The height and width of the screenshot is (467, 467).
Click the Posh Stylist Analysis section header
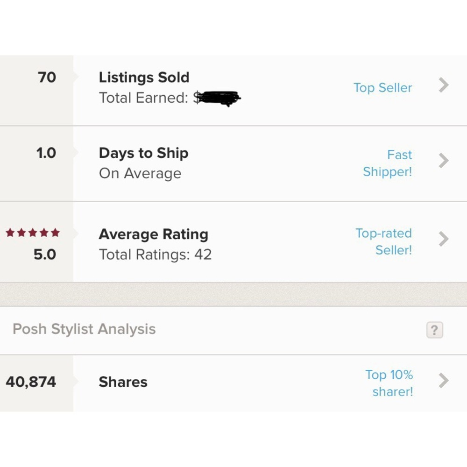pos(84,329)
